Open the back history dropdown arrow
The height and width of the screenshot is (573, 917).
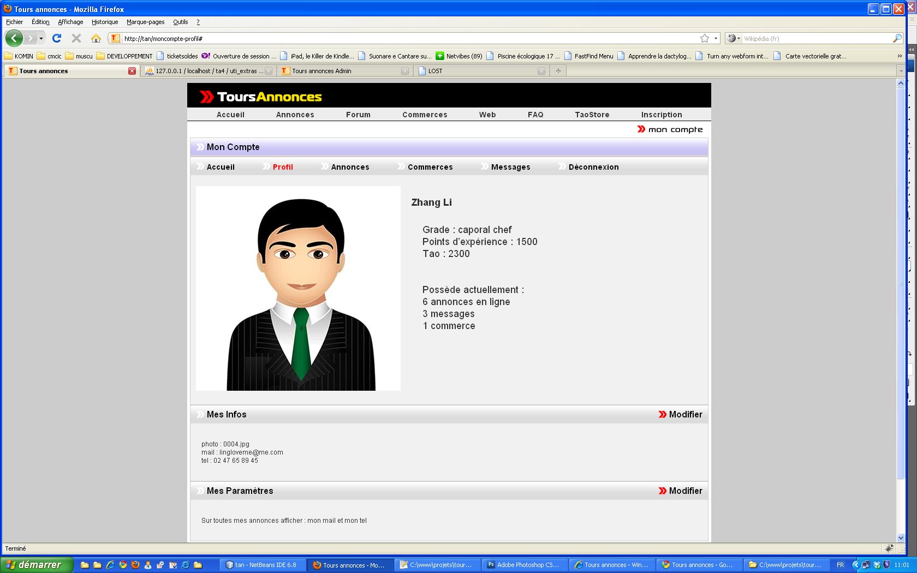pyautogui.click(x=41, y=38)
